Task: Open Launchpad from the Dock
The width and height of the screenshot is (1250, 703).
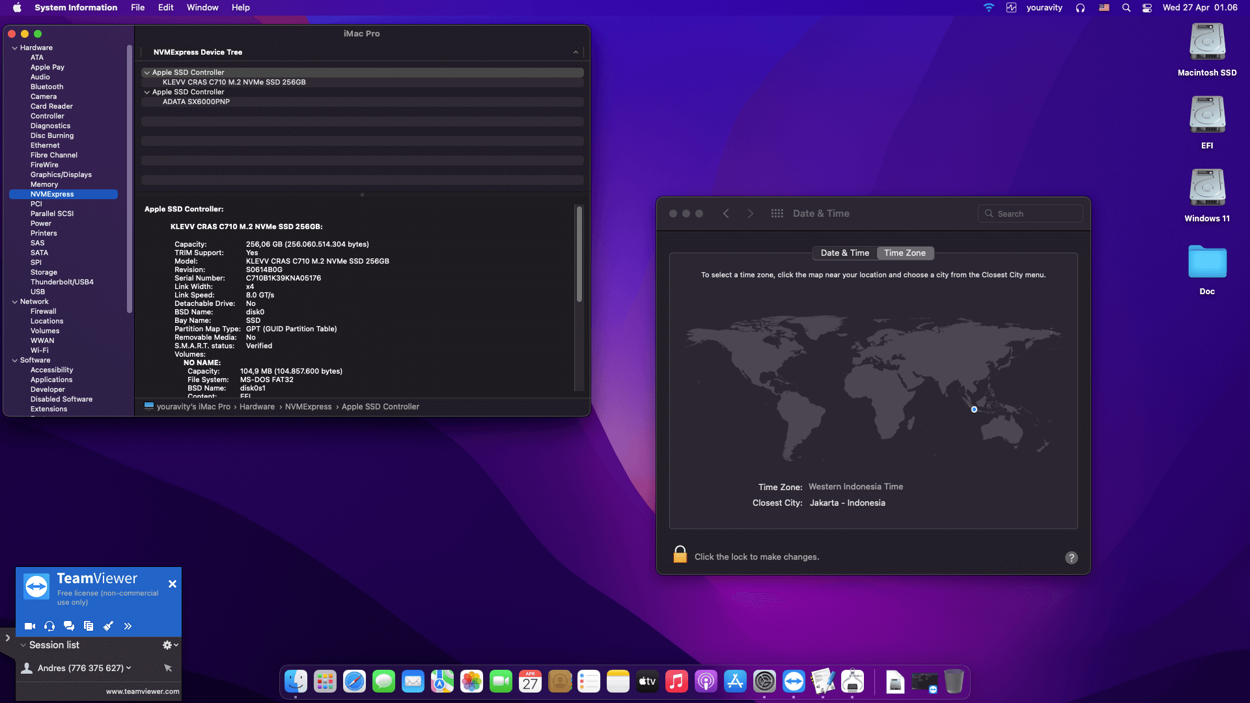Action: pos(325,682)
